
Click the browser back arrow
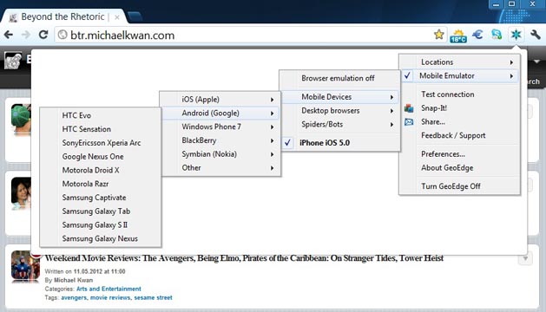9,35
